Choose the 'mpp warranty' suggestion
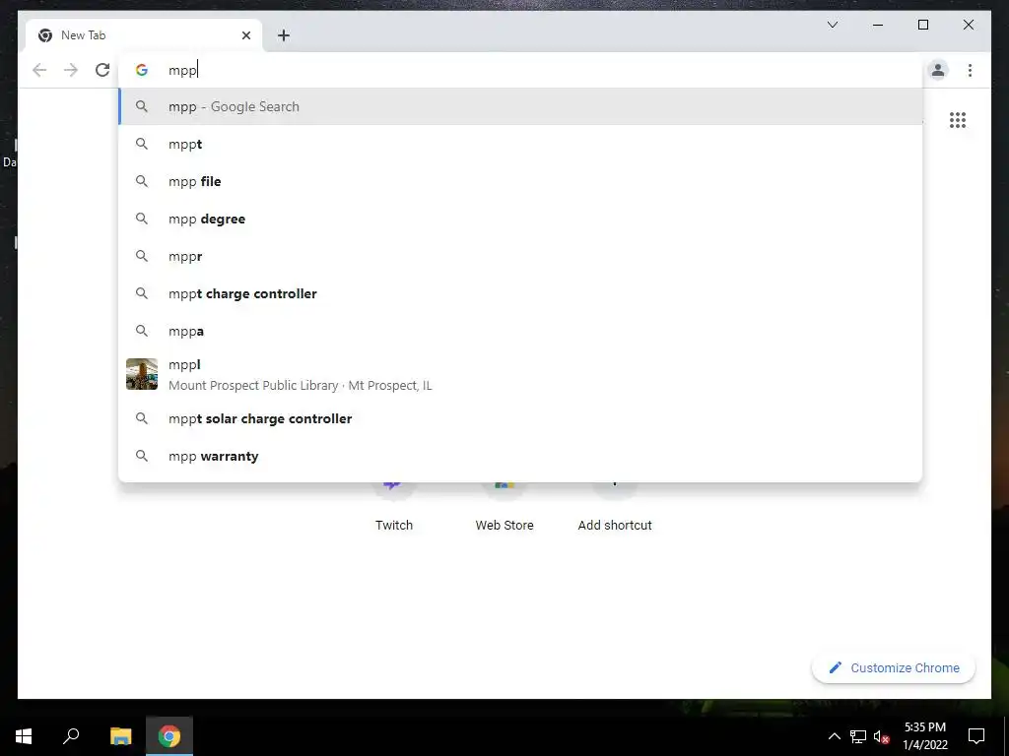 click(520, 456)
